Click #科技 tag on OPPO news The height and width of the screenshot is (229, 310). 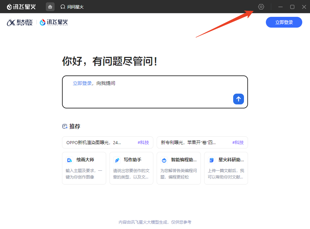[x=143, y=142]
